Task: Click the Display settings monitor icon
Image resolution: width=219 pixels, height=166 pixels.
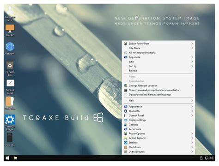Action: [126, 120]
